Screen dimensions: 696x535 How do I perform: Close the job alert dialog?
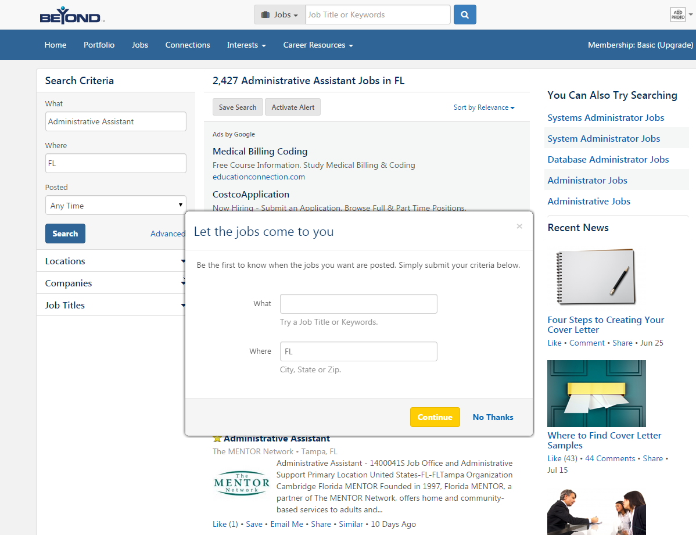click(x=519, y=227)
